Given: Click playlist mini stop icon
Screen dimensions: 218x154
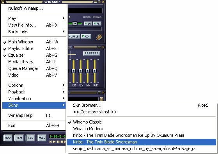Looking at the screenshot, I should [x=62, y=142].
